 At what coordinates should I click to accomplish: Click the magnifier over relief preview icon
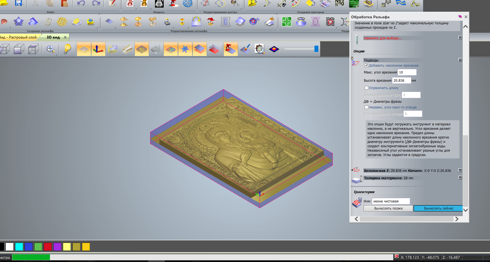[x=260, y=49]
